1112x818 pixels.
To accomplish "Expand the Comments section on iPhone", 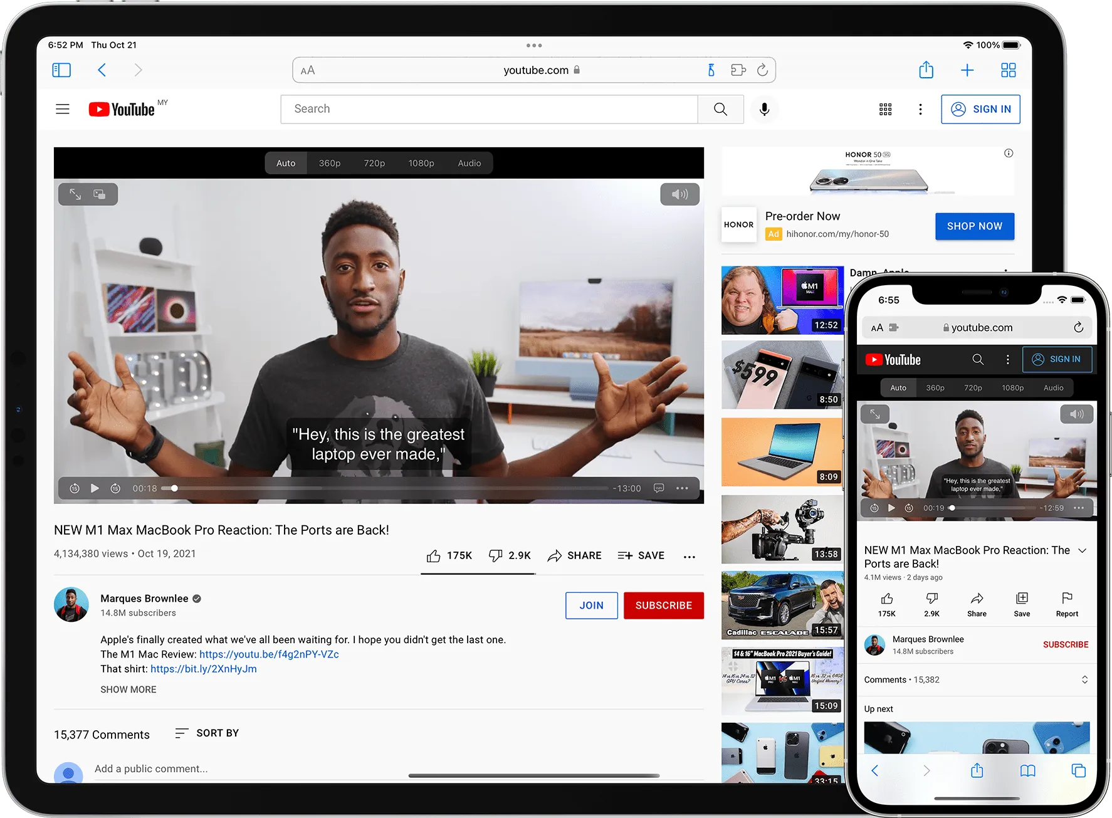I will 1084,680.
